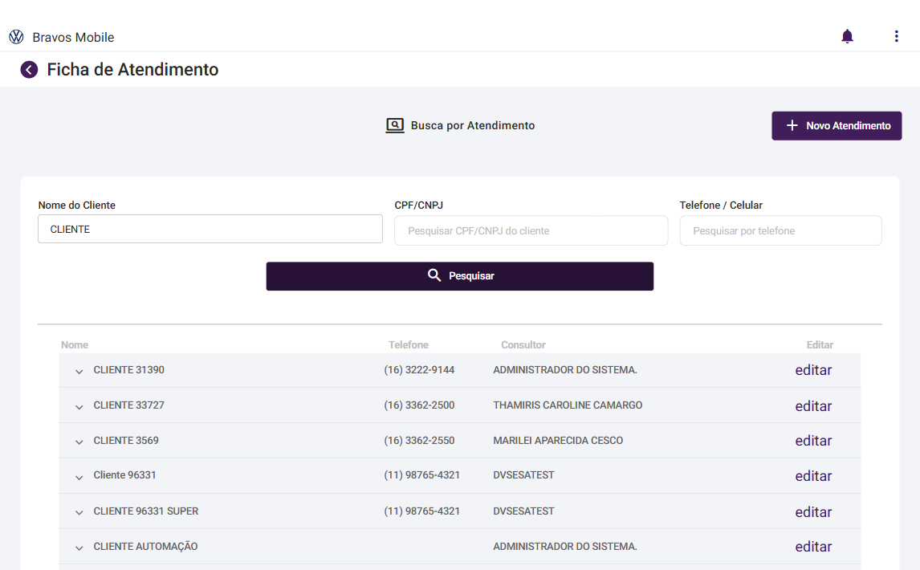Focus the CPF/CNPJ search field
Viewport: 920px width, 570px height.
click(531, 230)
